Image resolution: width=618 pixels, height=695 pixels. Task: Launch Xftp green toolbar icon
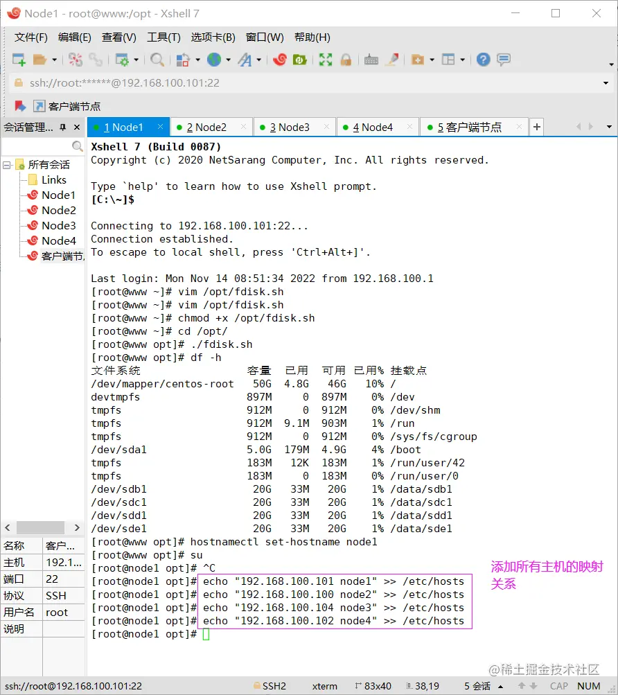click(300, 60)
